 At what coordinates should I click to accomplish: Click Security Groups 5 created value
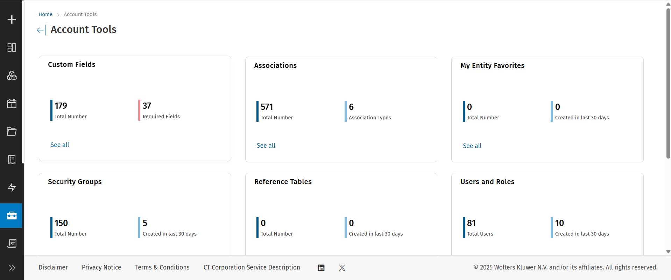click(x=145, y=223)
